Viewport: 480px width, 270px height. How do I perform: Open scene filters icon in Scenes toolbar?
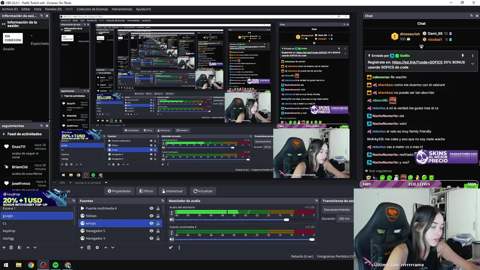click(x=19, y=247)
